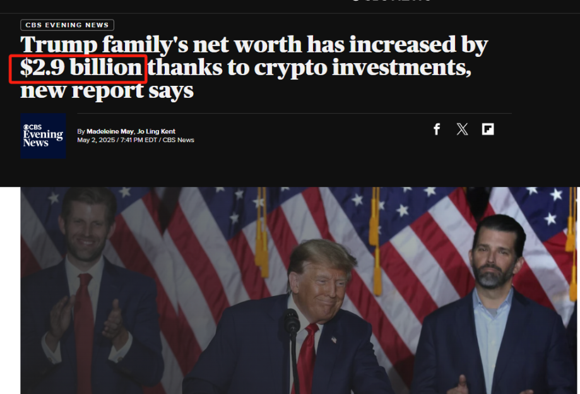Share the article on X

click(x=462, y=129)
